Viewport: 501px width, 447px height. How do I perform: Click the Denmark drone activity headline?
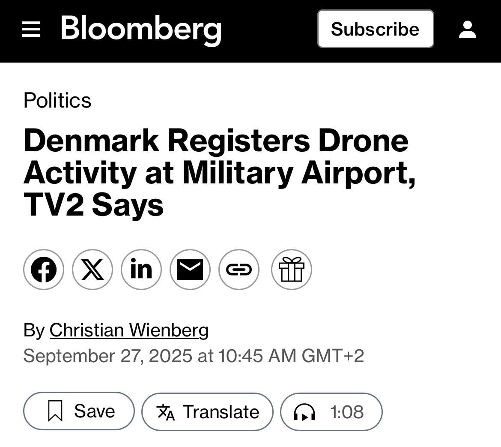[219, 172]
